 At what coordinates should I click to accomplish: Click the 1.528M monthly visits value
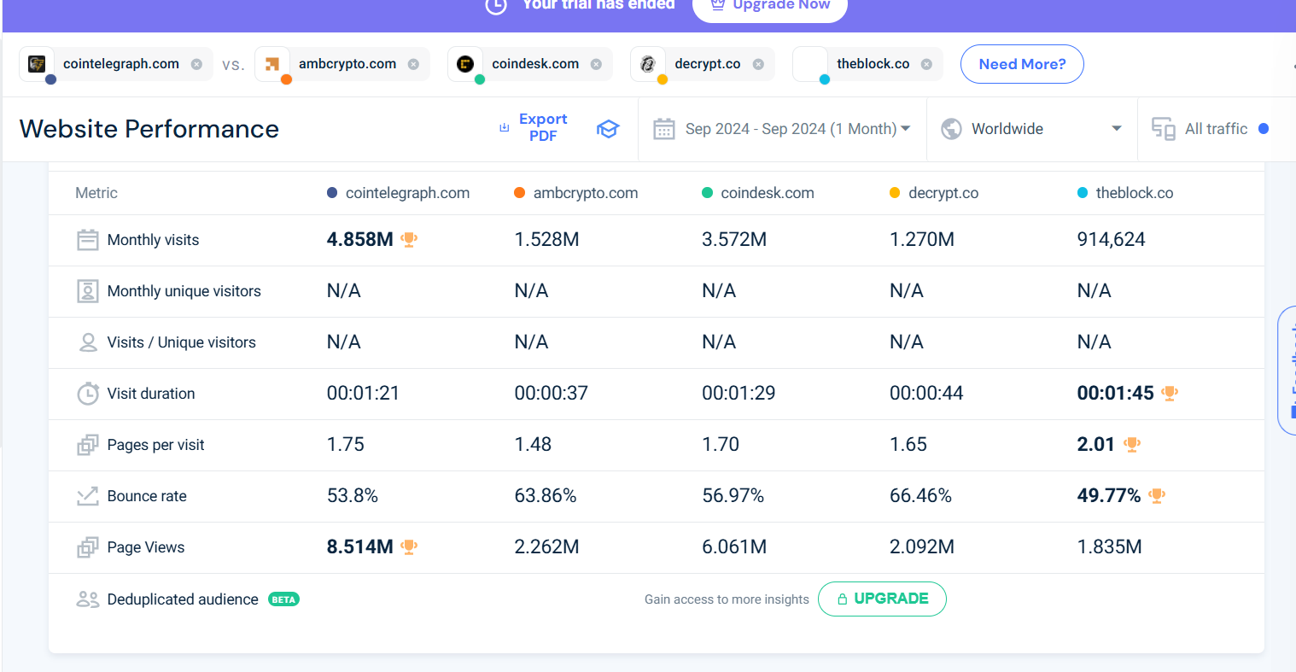pos(546,240)
